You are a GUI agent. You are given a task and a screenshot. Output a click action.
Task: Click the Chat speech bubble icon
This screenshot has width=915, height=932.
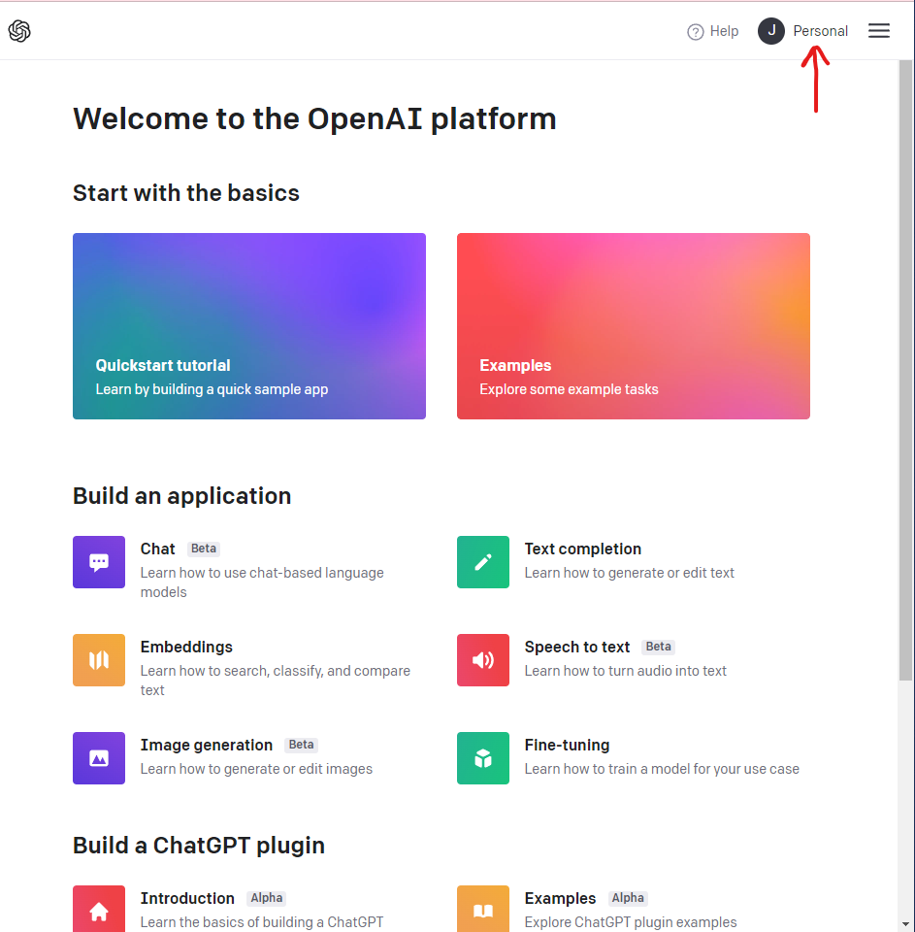point(99,562)
